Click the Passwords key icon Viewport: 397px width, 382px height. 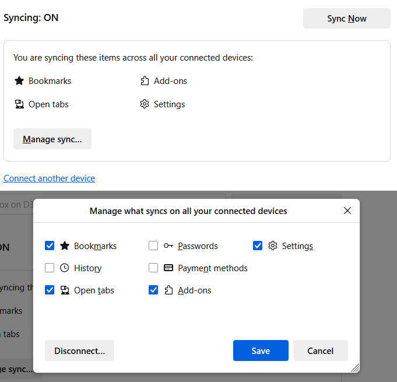pyautogui.click(x=168, y=246)
